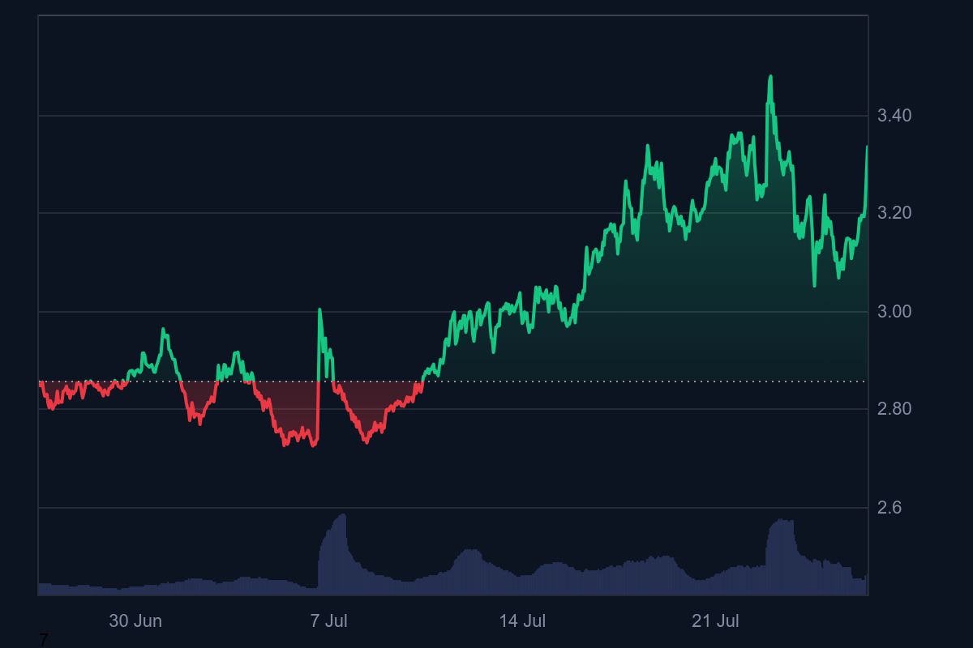Click the 14 Jul date label
This screenshot has width=973, height=648.
[x=522, y=621]
